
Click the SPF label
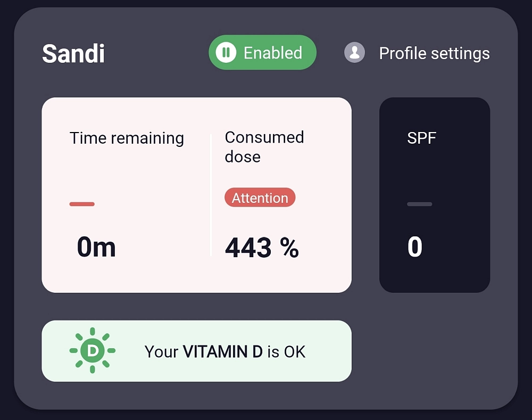[421, 138]
